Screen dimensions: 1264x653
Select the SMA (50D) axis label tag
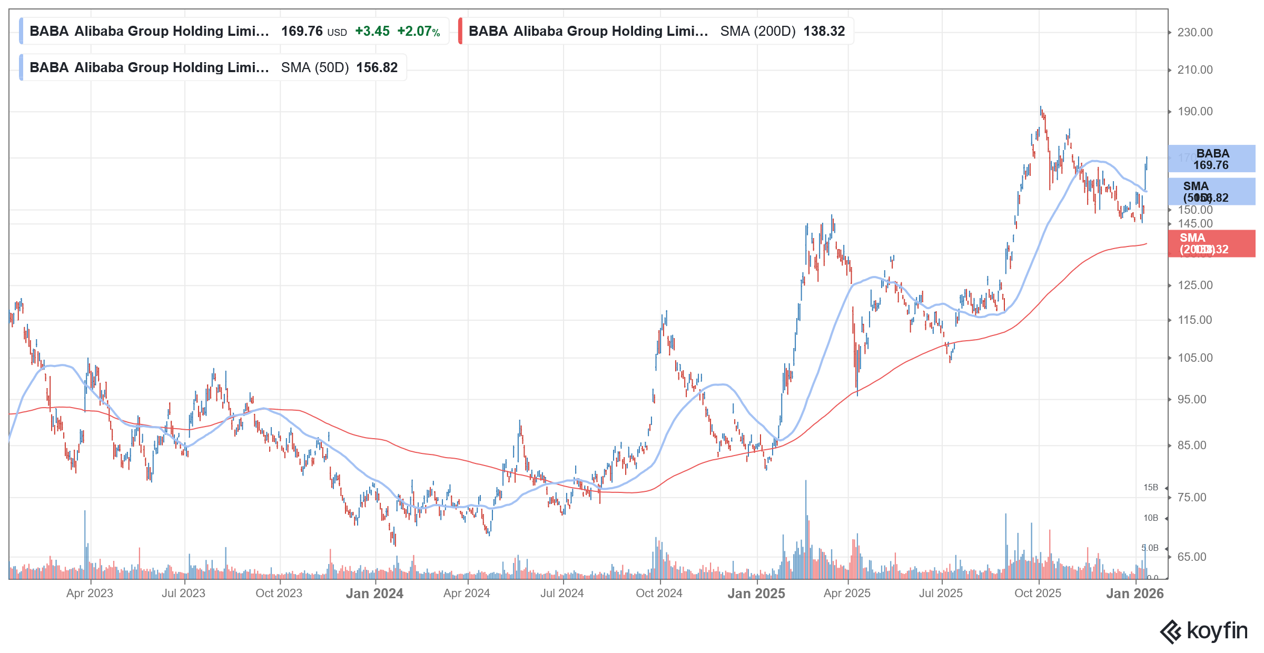(1212, 192)
